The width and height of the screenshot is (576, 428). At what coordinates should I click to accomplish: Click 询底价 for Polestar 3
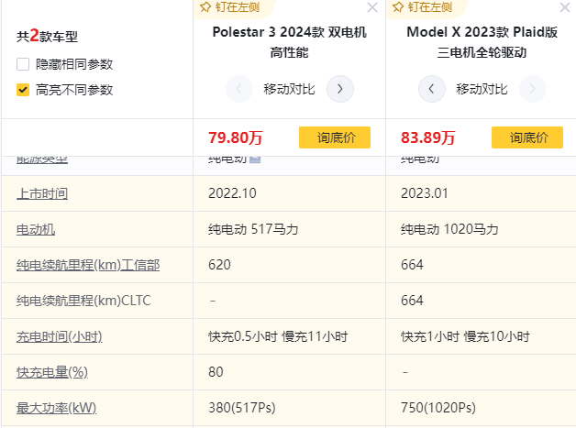point(335,137)
